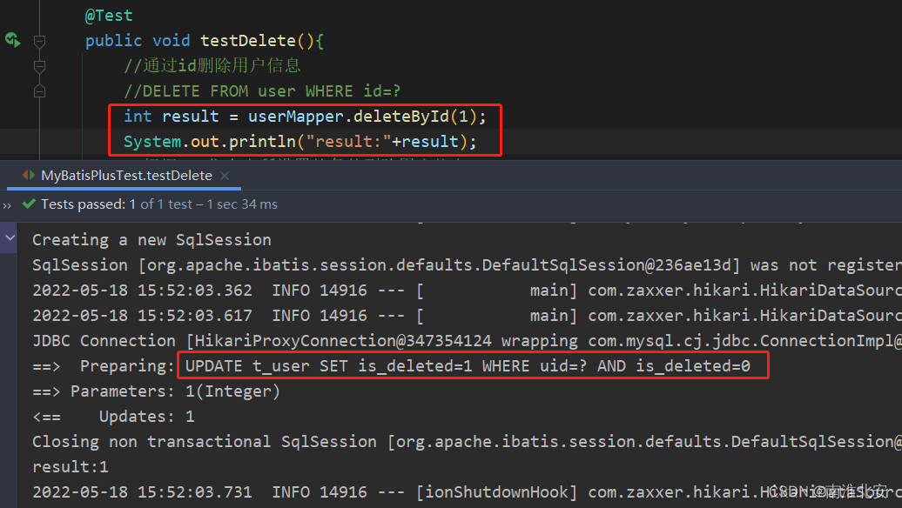The image size is (902, 508).
Task: Click the UPDATE t_user SET is_deleted=1 SQL text
Action: 468,366
